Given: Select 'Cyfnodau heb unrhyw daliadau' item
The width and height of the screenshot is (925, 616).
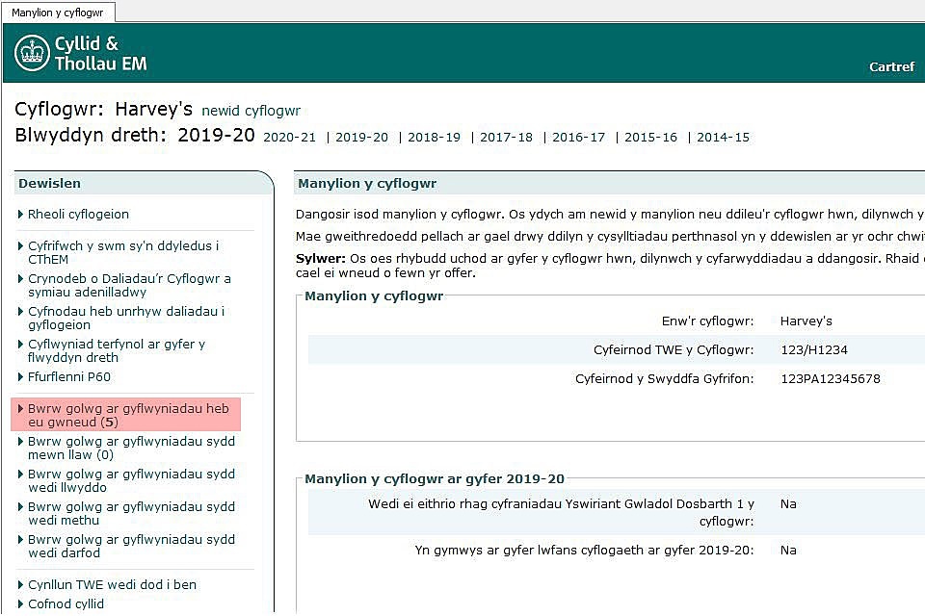Looking at the screenshot, I should pos(125,318).
